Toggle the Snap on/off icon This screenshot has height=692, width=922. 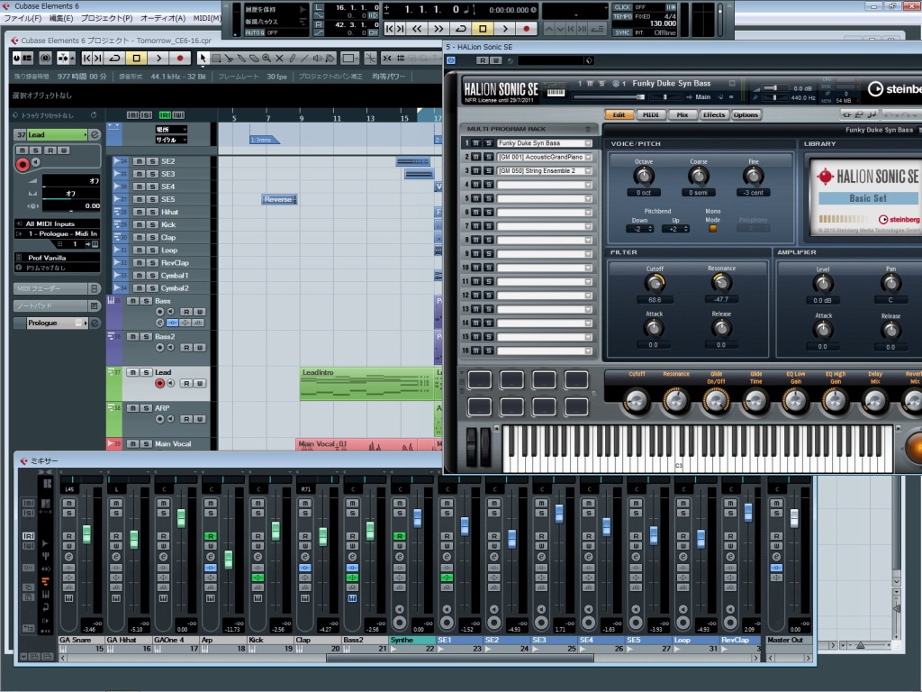(x=387, y=59)
